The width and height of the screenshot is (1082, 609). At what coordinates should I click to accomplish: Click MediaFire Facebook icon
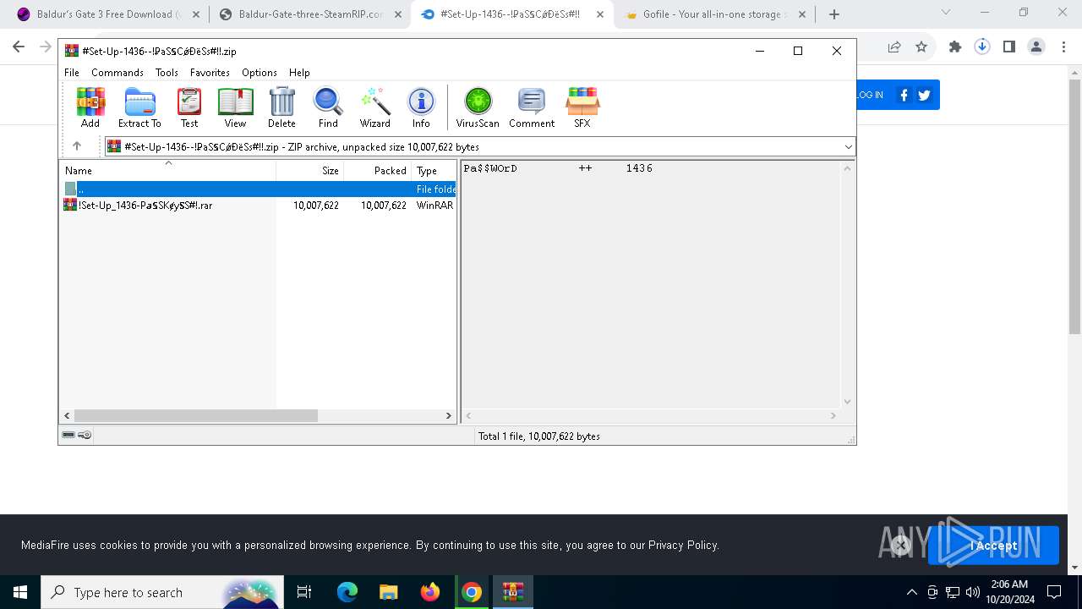click(904, 95)
